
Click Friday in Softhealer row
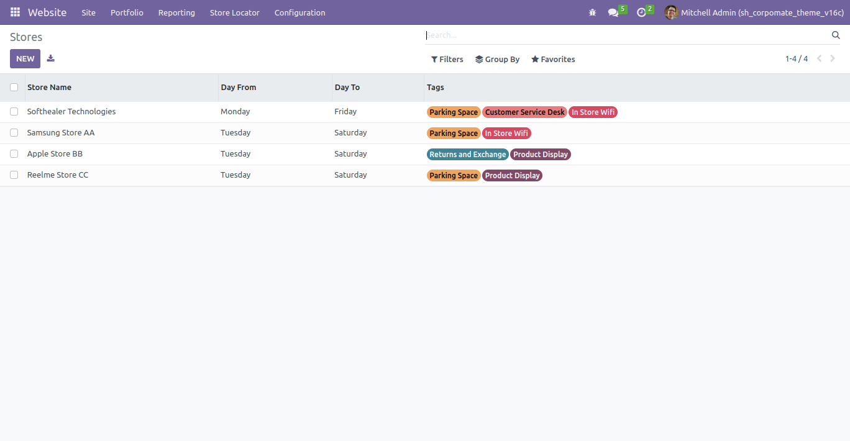(x=345, y=112)
